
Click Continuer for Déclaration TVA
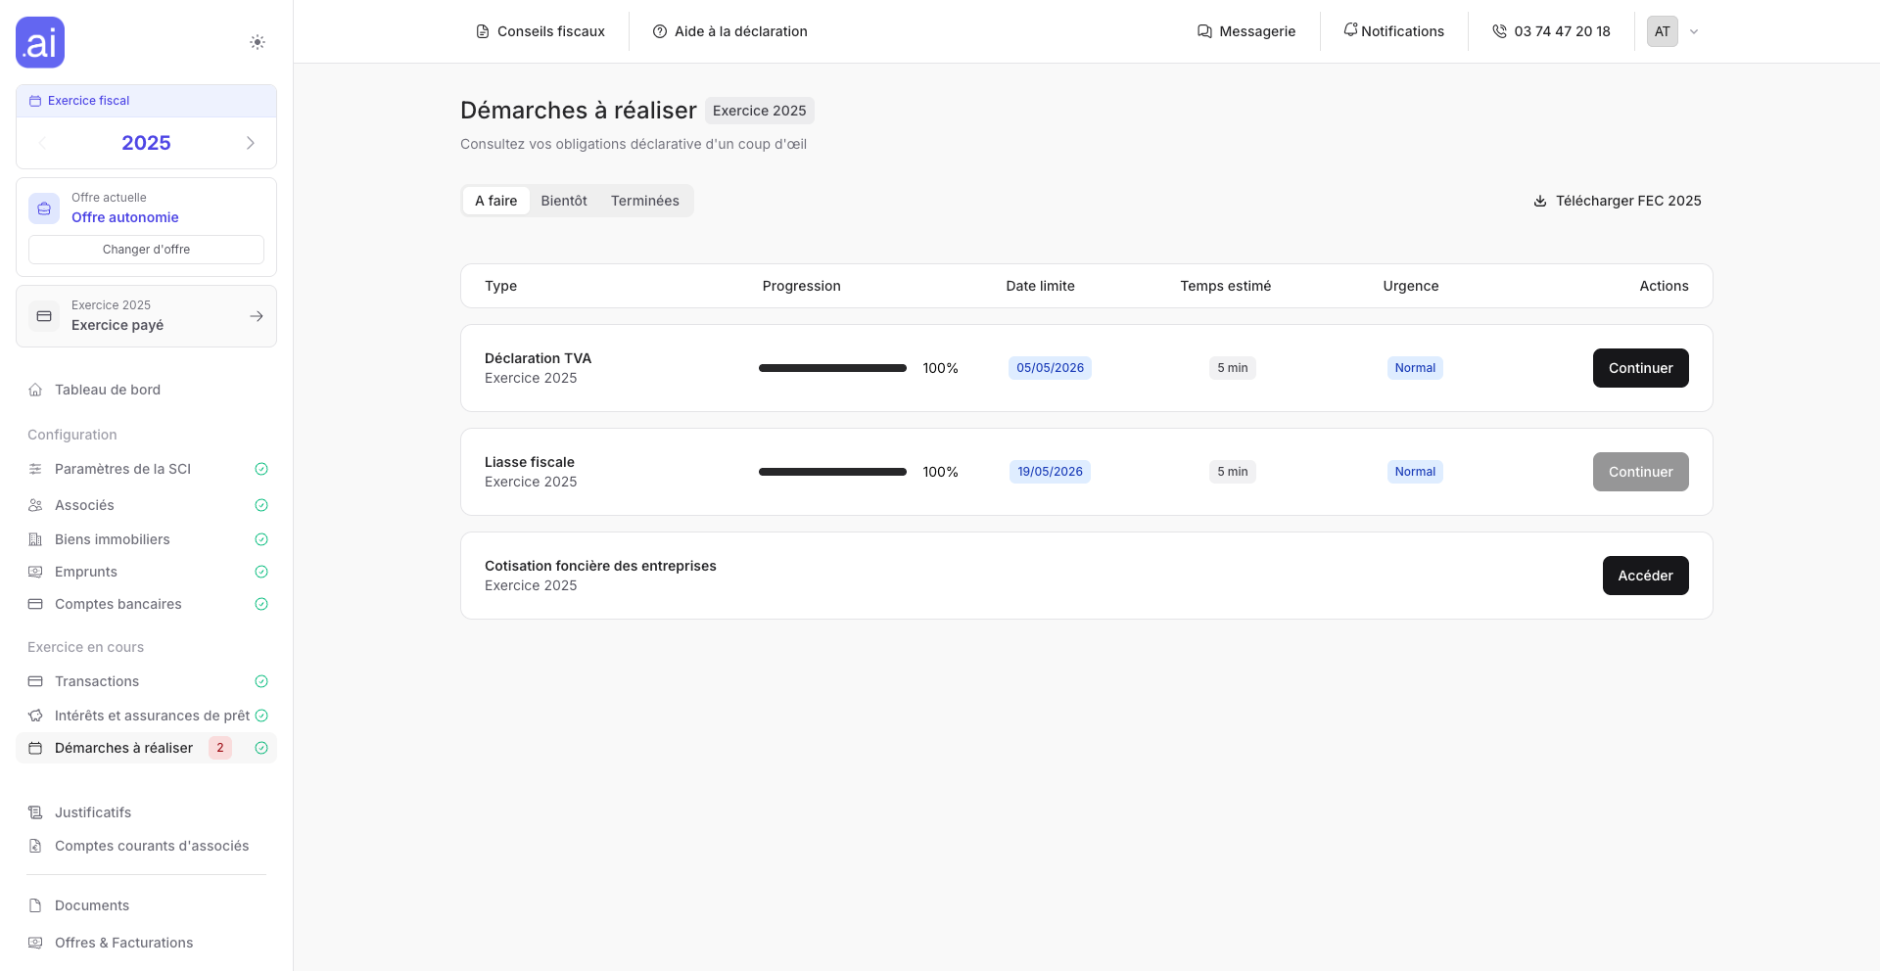(x=1640, y=368)
